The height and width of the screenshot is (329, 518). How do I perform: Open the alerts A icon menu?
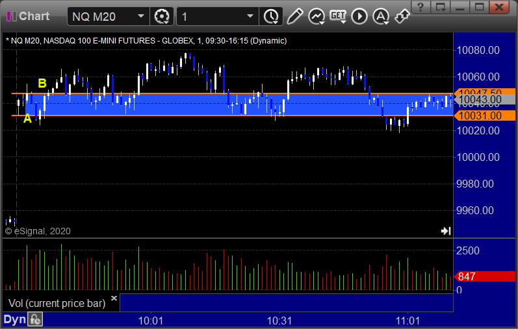pos(381,16)
